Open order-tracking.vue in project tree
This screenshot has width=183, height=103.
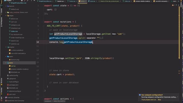pyautogui.click(x=17, y=37)
